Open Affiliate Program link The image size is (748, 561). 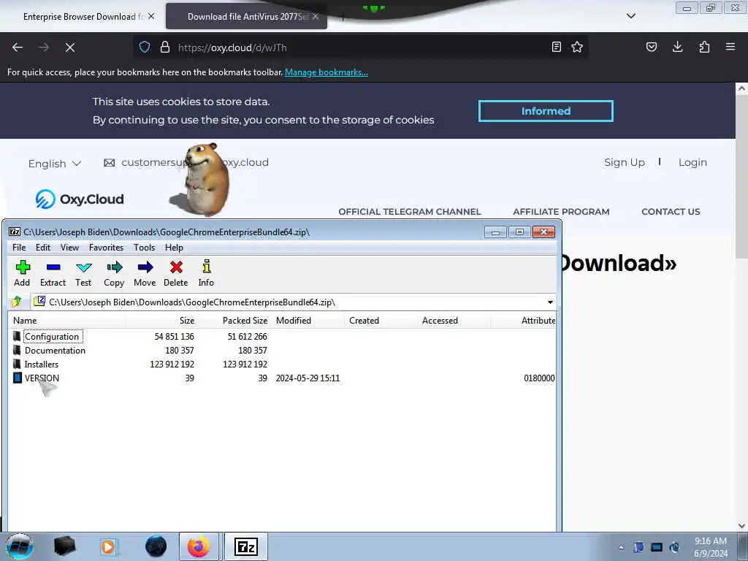561,211
